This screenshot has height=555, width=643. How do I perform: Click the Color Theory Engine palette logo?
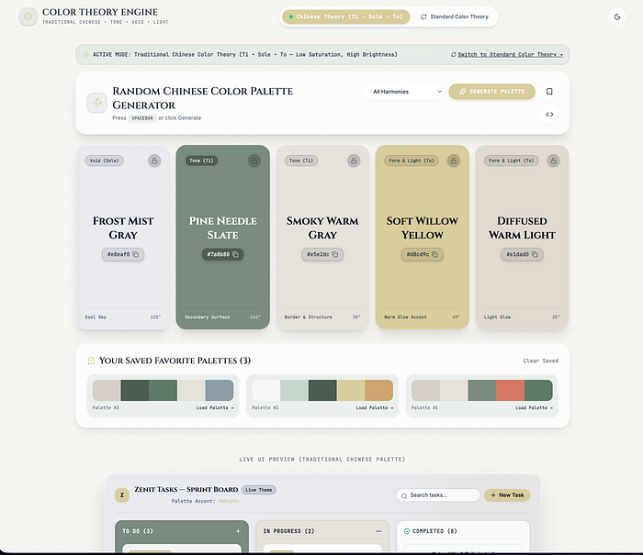(28, 17)
